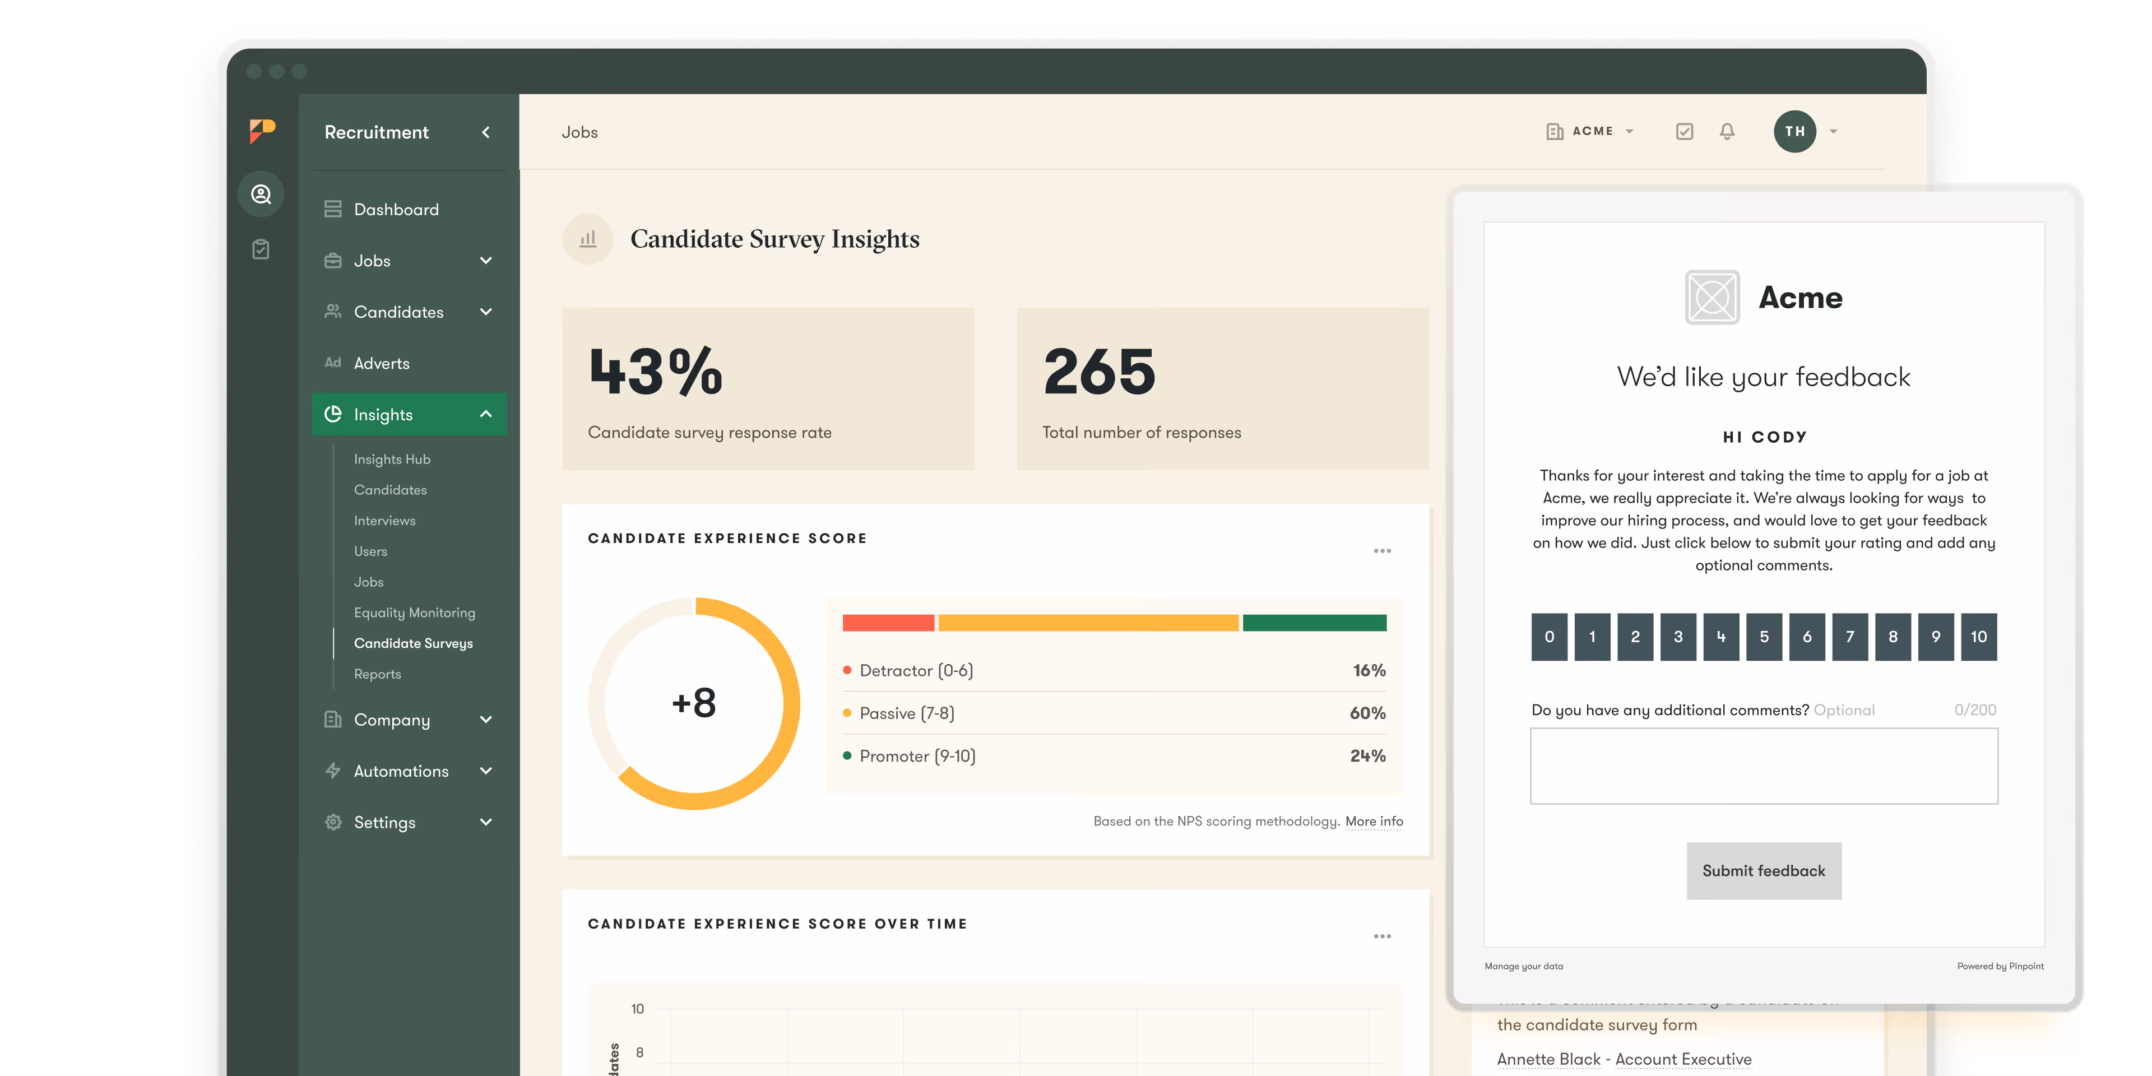The image size is (2152, 1076).
Task: Expand the Jobs menu chevron
Action: point(486,261)
